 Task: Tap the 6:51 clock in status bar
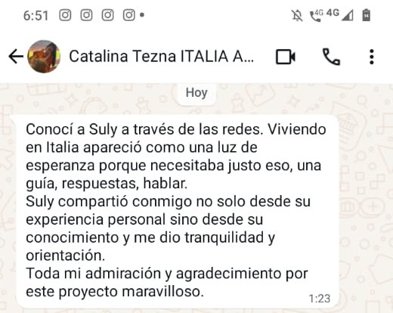(36, 16)
